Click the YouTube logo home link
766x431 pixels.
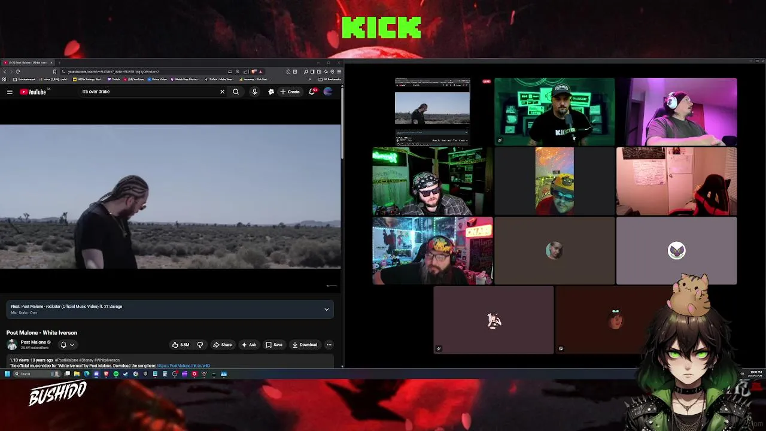33,92
